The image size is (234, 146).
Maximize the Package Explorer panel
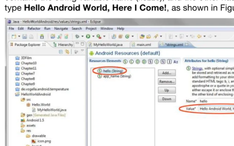(82, 44)
